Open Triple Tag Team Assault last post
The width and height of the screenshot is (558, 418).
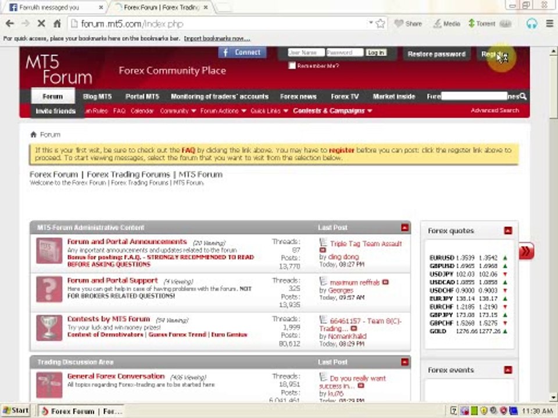coord(366,244)
